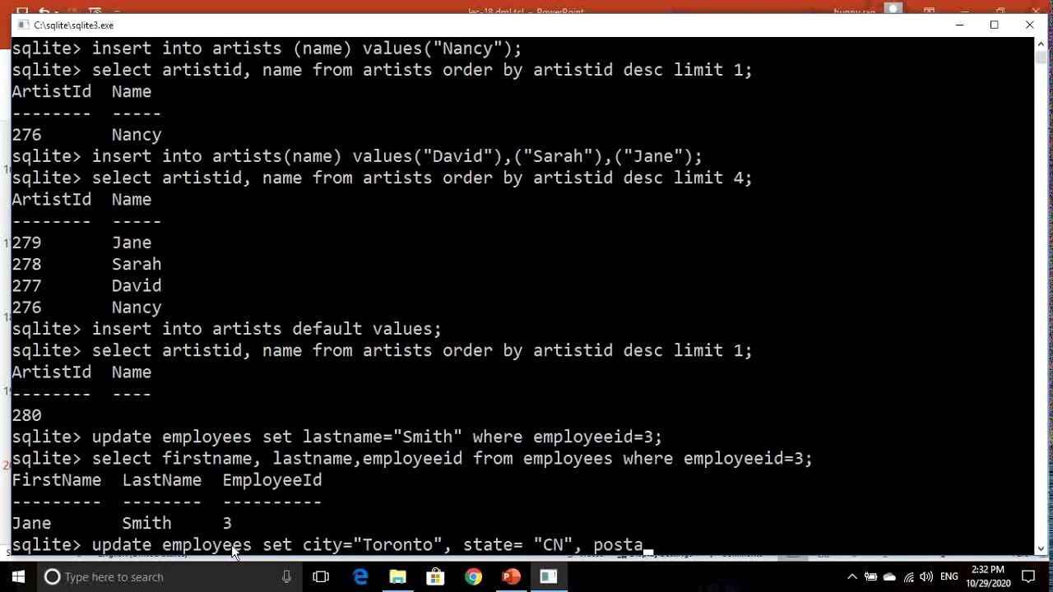Open Task View from the taskbar
This screenshot has height=592, width=1053.
(x=321, y=577)
